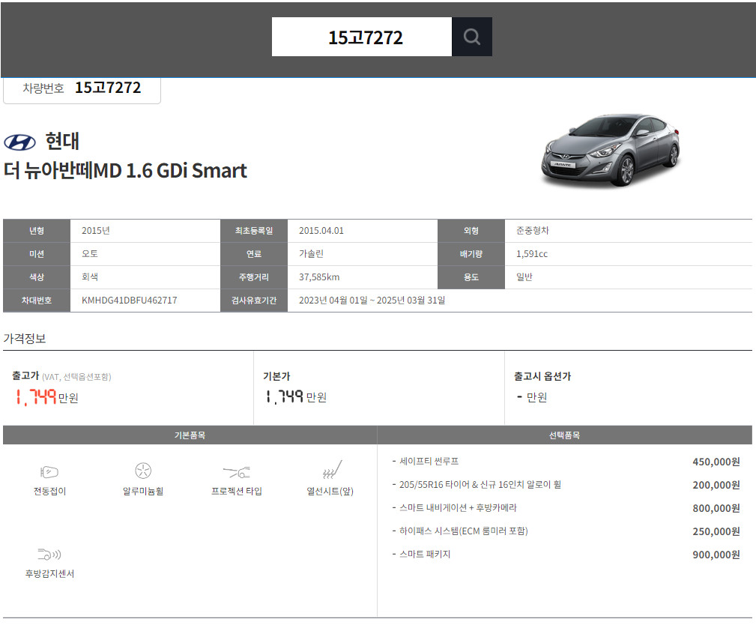Click the model name 더 뉴아반떼MD 1.6 GDi Smart
This screenshot has width=756, height=625.
point(125,171)
